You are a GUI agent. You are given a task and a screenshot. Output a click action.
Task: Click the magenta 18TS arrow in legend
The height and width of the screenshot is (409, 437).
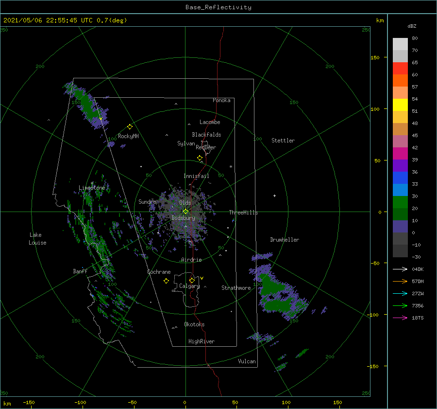pyautogui.click(x=400, y=318)
